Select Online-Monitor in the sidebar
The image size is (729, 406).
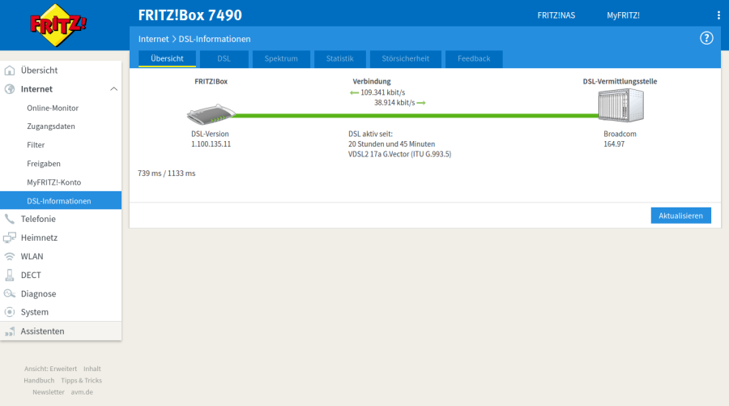point(53,108)
